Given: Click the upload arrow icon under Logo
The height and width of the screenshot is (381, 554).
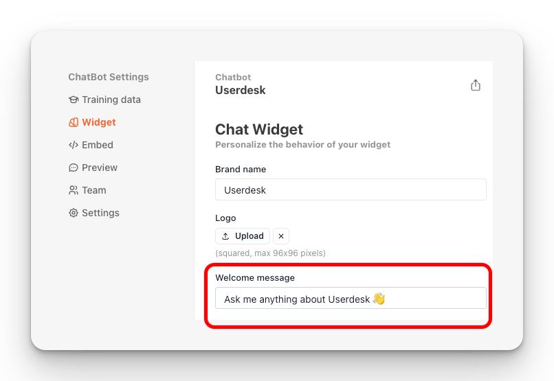Looking at the screenshot, I should (225, 236).
